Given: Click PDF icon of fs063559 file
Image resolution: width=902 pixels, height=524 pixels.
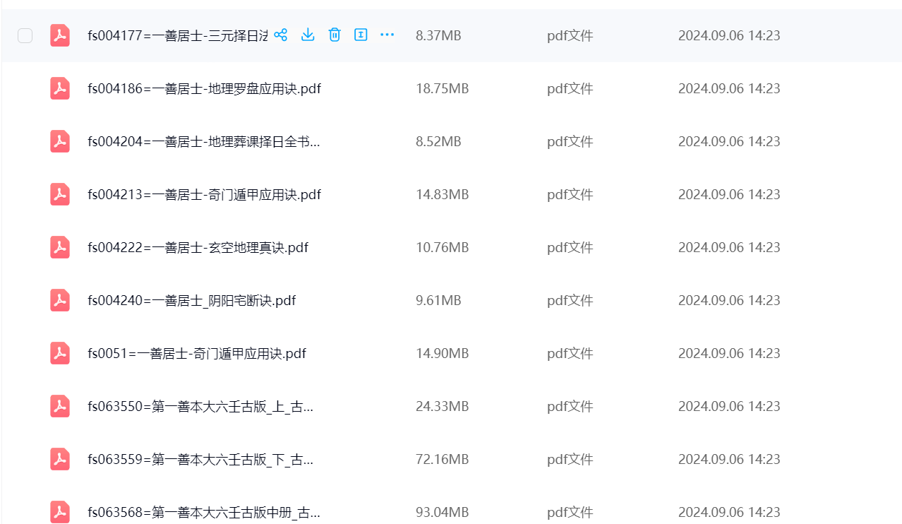Looking at the screenshot, I should [60, 459].
